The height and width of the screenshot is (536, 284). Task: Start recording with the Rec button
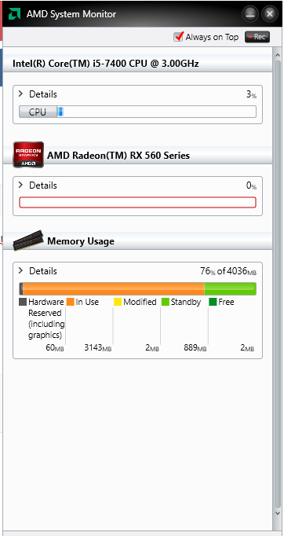click(x=257, y=37)
